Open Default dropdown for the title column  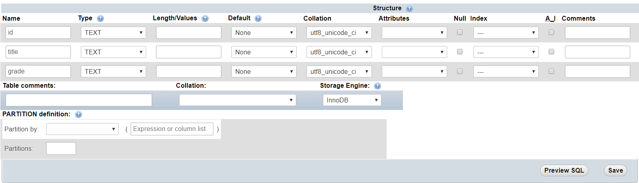coord(264,52)
